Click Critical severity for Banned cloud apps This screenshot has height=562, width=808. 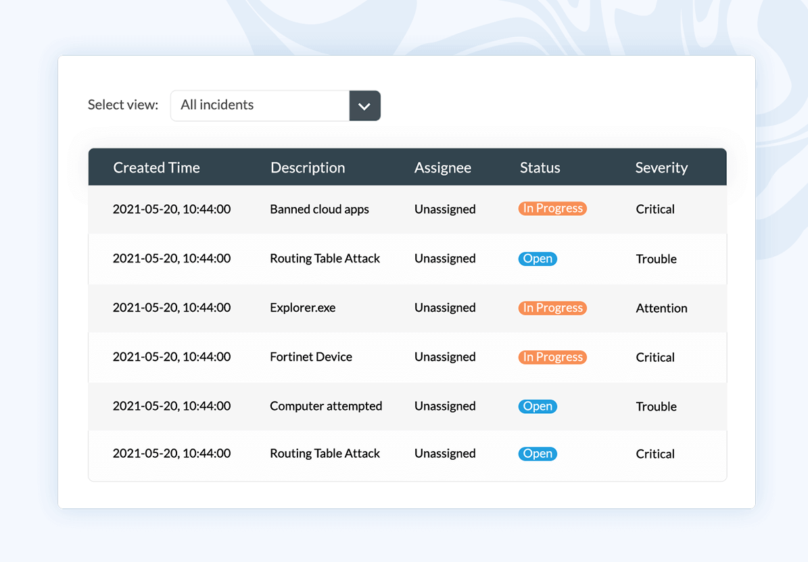pos(655,210)
